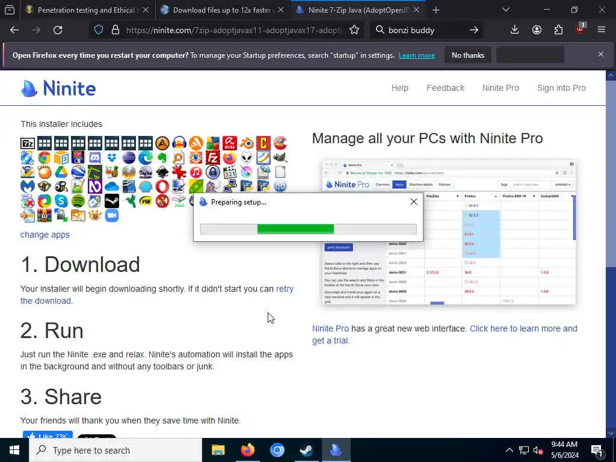This screenshot has width=616, height=462.
Task: Click the iTunes music note icon
Action: tap(196, 172)
